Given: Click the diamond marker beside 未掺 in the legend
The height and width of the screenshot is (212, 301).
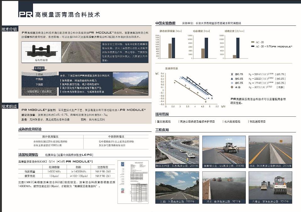Looking at the screenshot, I should [232, 87].
